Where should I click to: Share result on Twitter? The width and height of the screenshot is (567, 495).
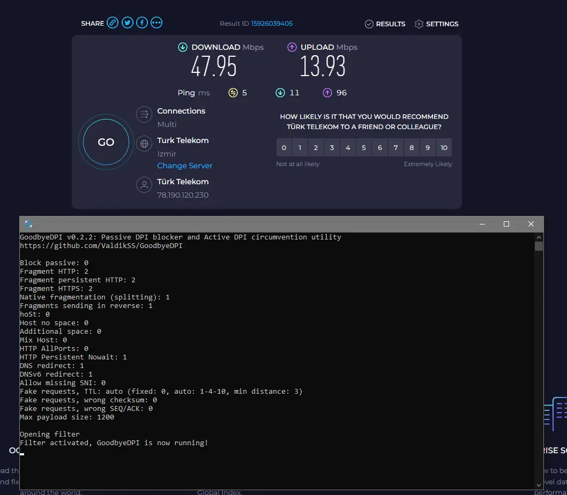tap(128, 23)
